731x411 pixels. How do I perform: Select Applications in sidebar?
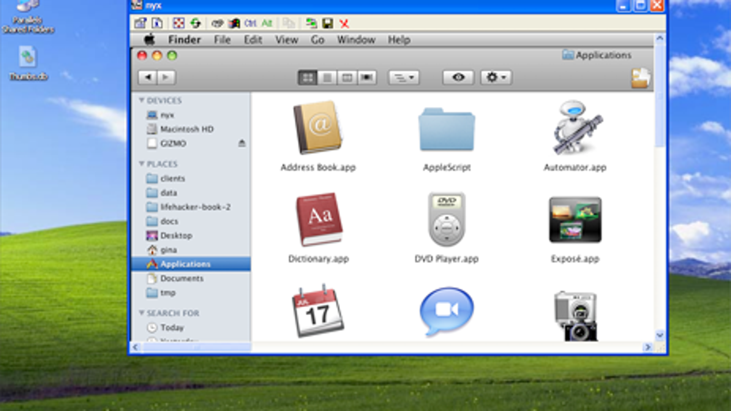point(191,264)
